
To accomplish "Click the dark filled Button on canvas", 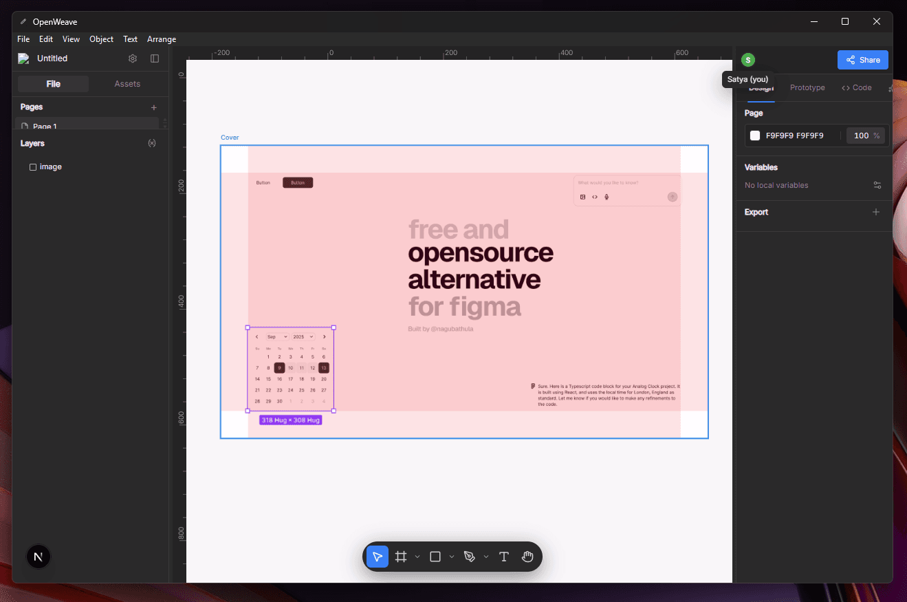I will coord(298,182).
